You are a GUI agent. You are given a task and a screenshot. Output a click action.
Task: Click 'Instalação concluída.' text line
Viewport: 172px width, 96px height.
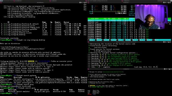click(10, 38)
